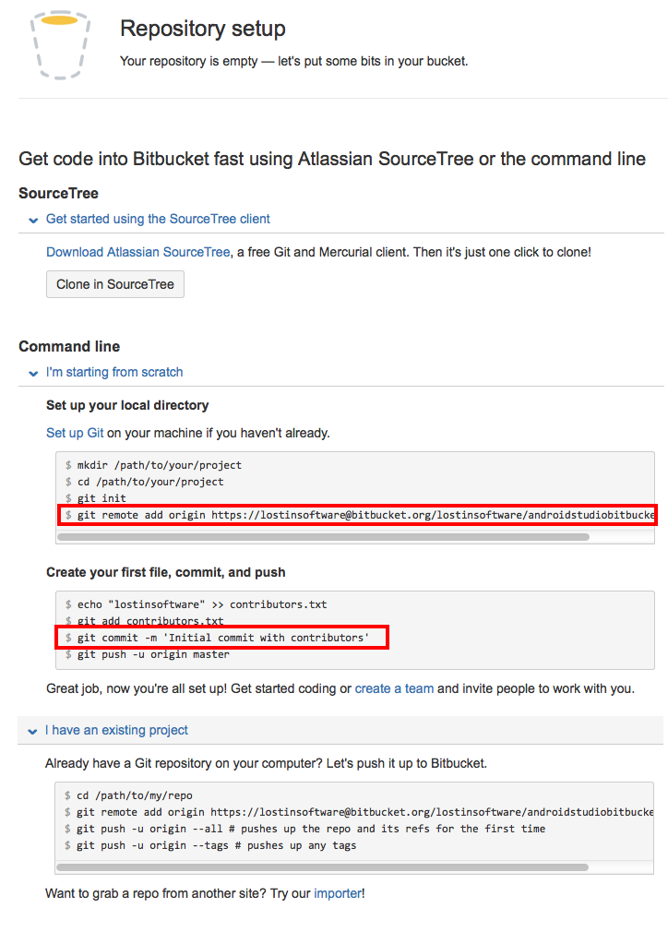The height and width of the screenshot is (932, 668).
Task: Collapse the starting from scratch chevron
Action: tap(33, 374)
